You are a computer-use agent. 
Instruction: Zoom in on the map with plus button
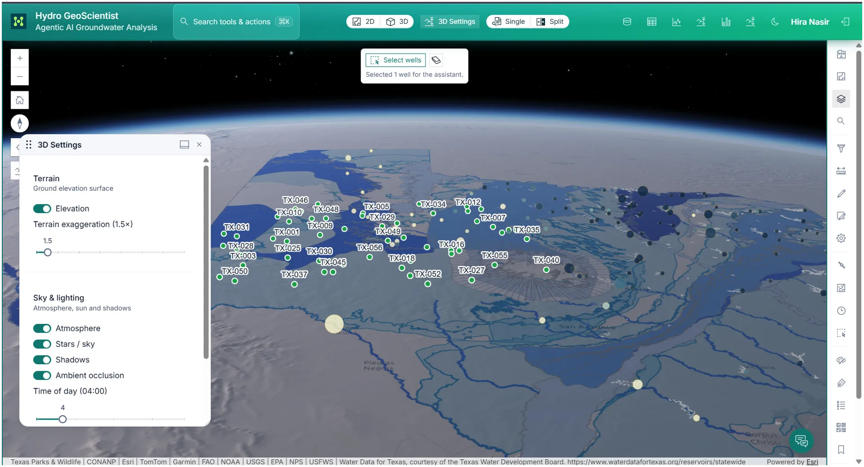coord(20,58)
